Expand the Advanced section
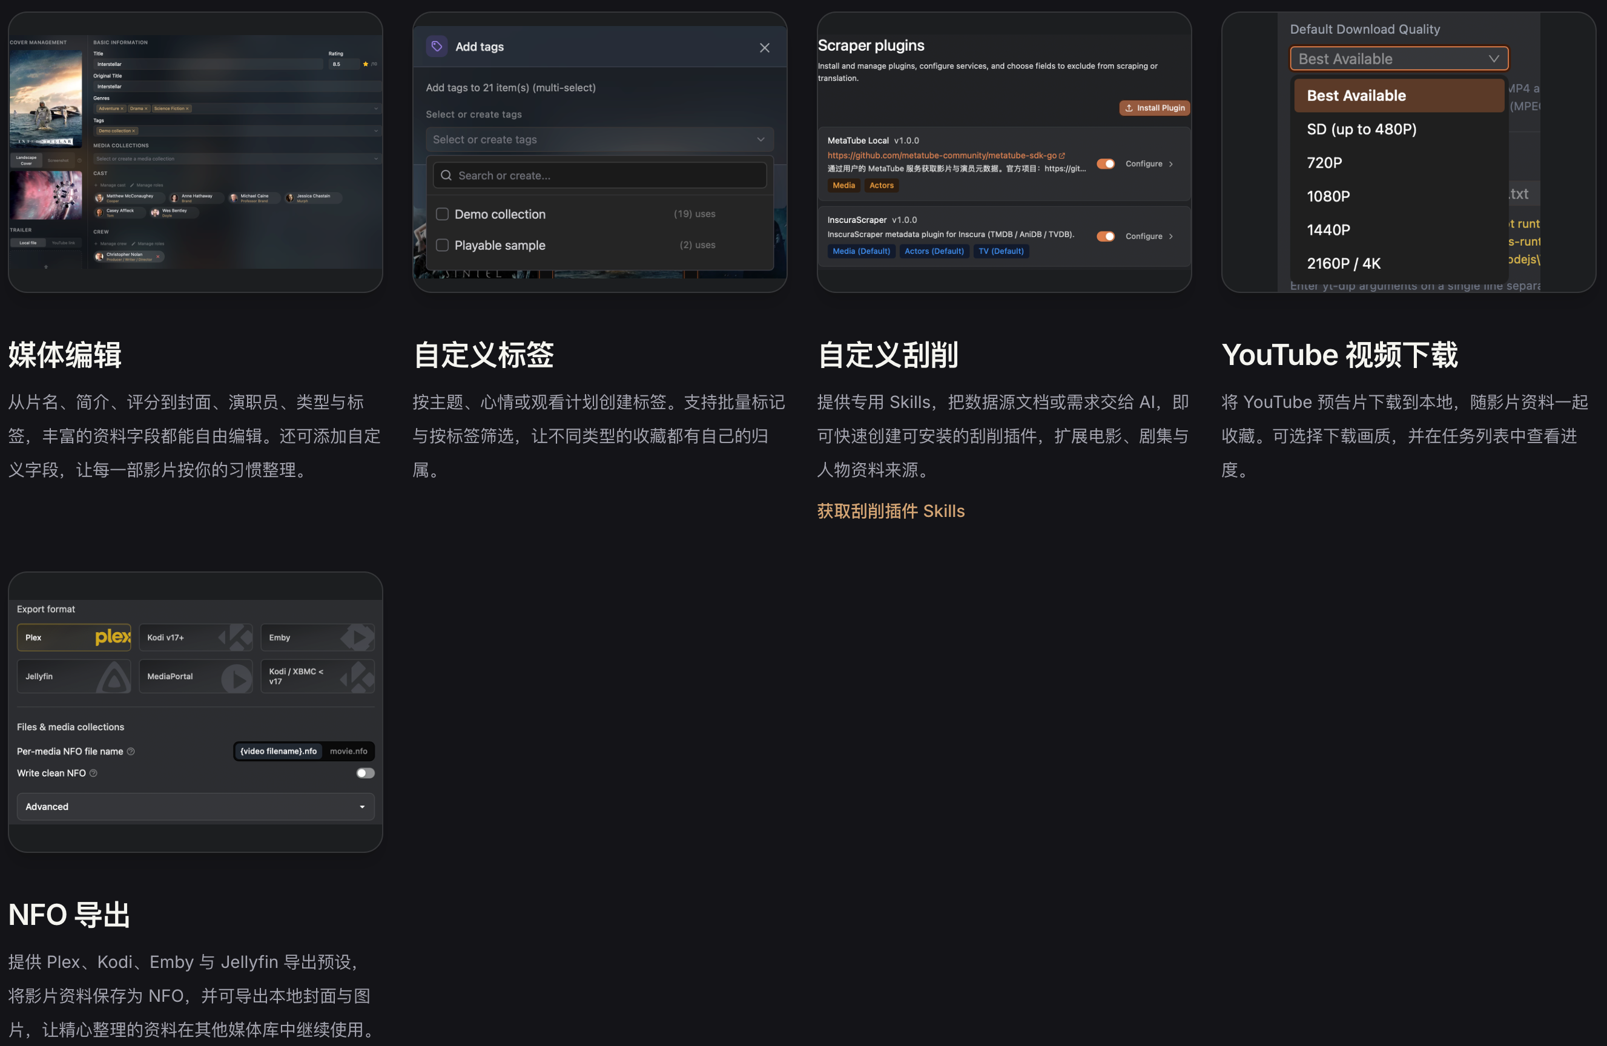Screen dimensions: 1607x1046 196,806
